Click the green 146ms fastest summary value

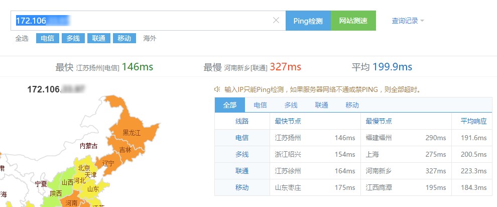click(x=137, y=67)
